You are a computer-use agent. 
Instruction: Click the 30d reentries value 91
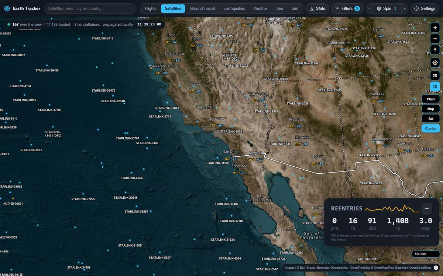(x=372, y=221)
